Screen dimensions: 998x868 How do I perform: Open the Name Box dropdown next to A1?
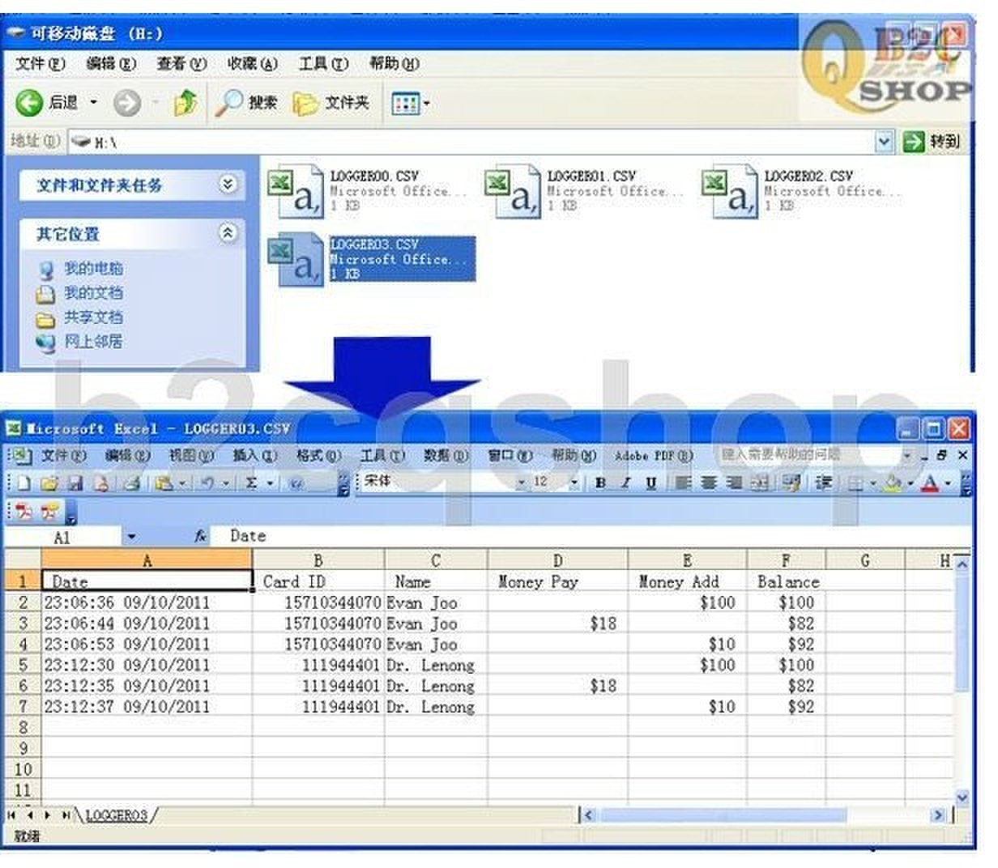tap(131, 537)
